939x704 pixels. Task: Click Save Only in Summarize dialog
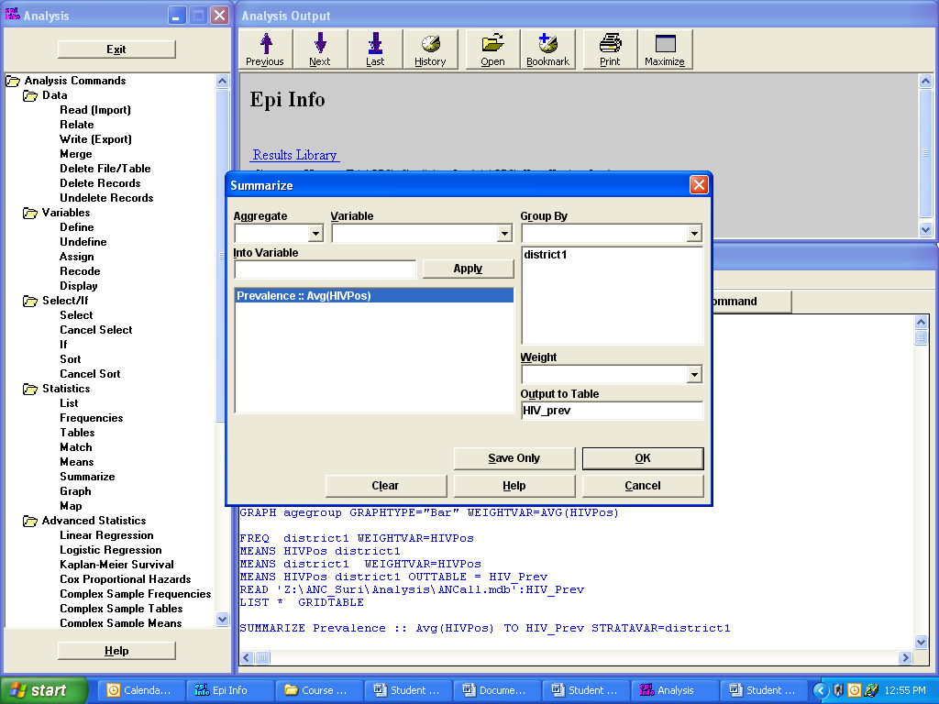click(514, 458)
